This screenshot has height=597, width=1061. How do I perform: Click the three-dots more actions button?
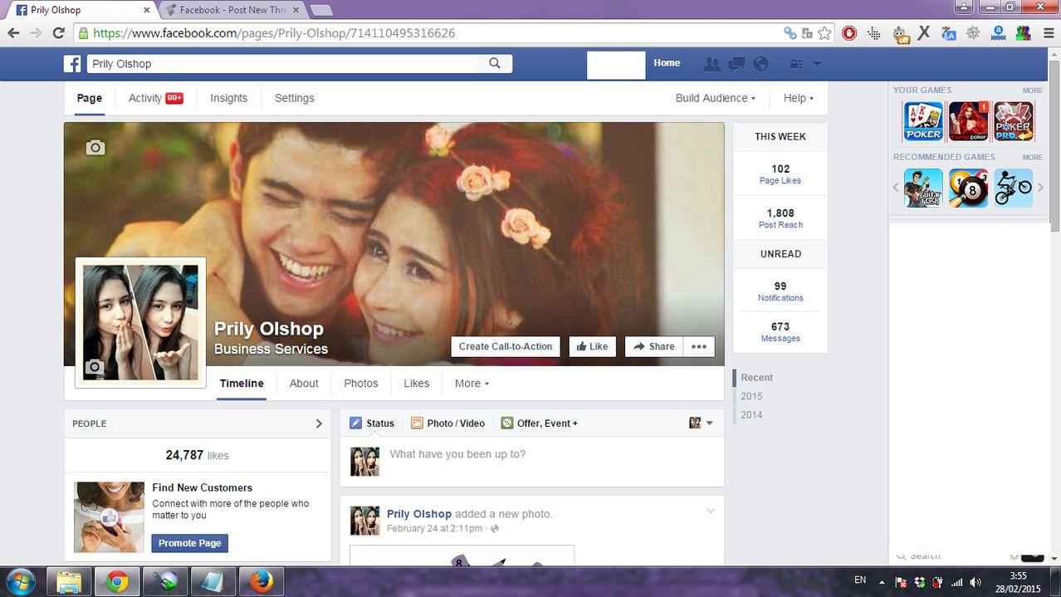coord(699,347)
